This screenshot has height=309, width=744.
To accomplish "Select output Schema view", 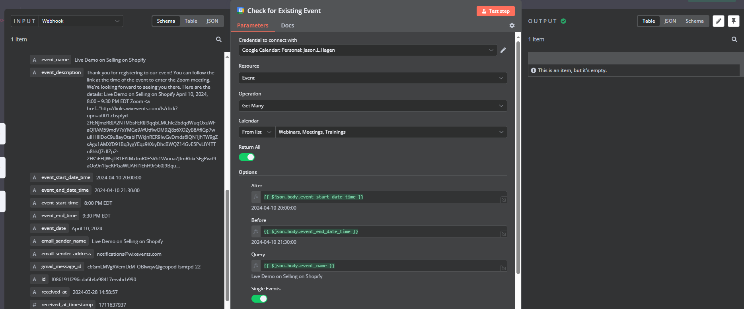I will click(695, 21).
